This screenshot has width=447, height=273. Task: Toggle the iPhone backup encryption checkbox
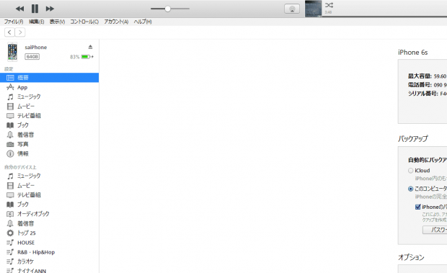point(418,207)
